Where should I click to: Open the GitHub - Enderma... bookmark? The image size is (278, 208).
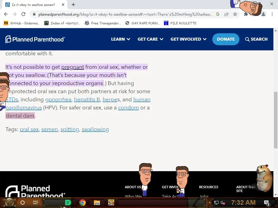click(x=22, y=23)
